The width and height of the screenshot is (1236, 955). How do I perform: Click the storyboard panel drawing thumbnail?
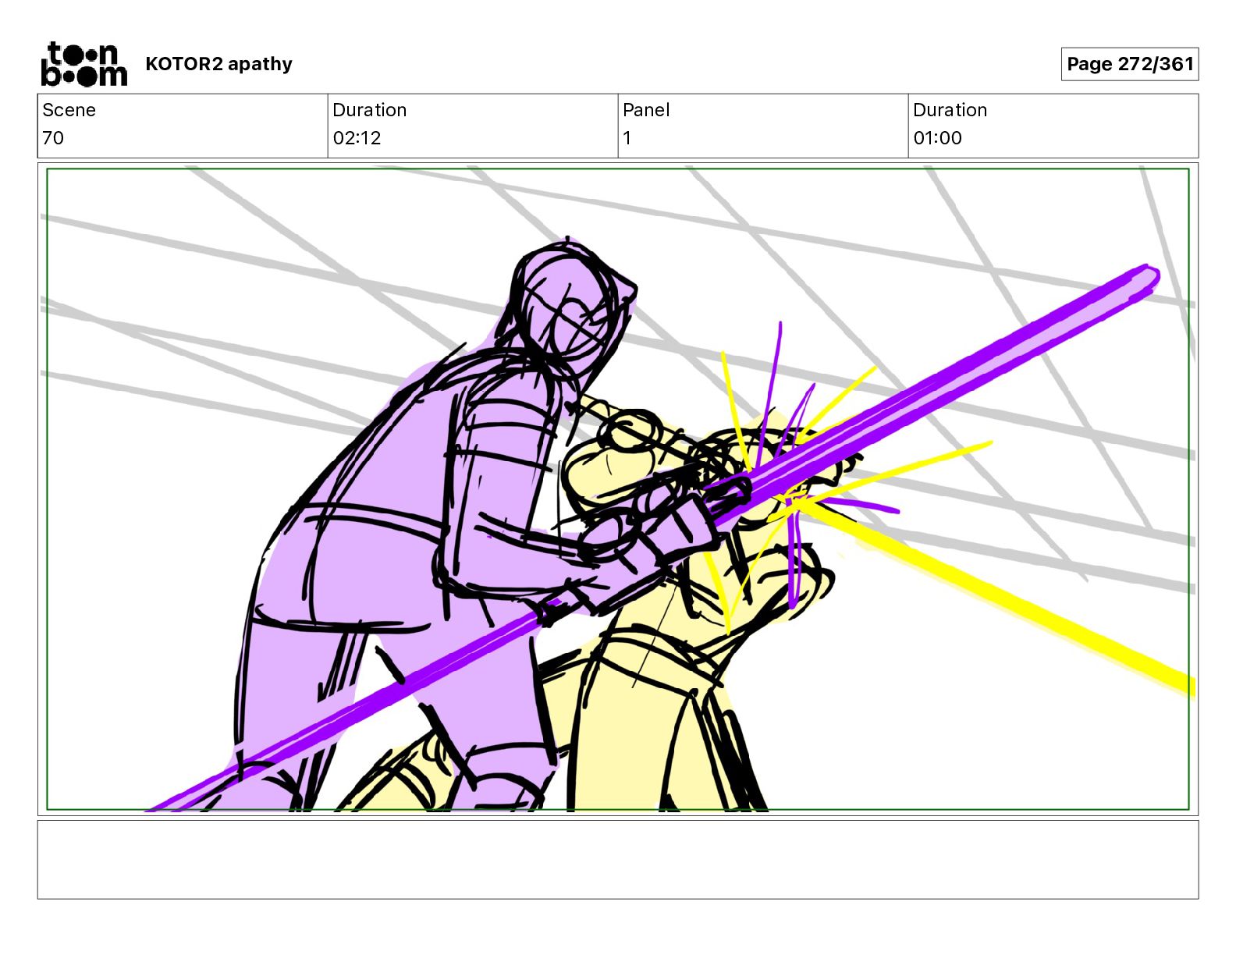point(618,489)
